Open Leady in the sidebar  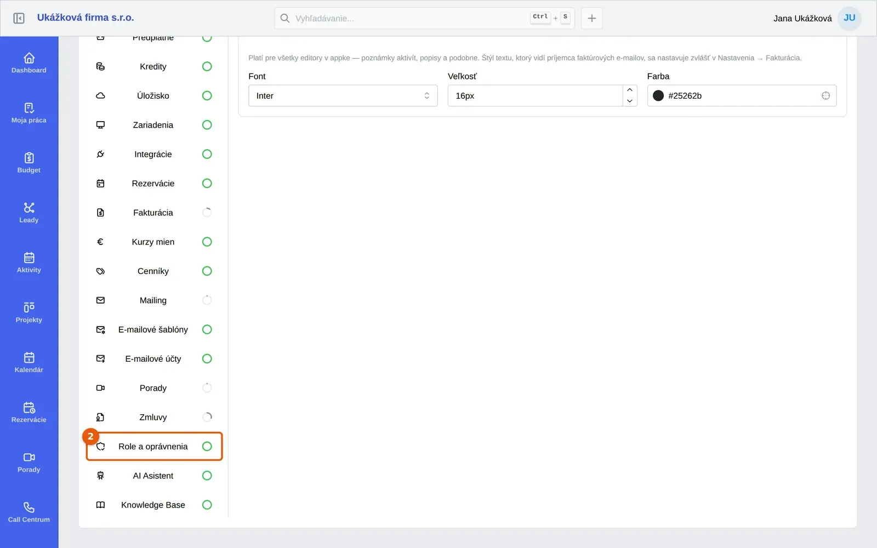coord(29,213)
